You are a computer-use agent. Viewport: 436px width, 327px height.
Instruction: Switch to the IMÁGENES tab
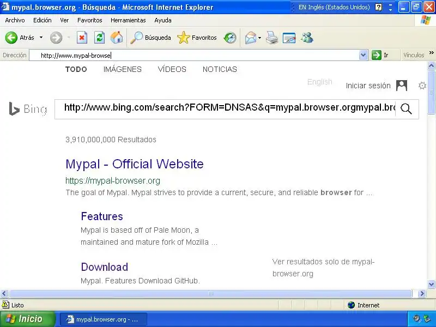click(122, 69)
